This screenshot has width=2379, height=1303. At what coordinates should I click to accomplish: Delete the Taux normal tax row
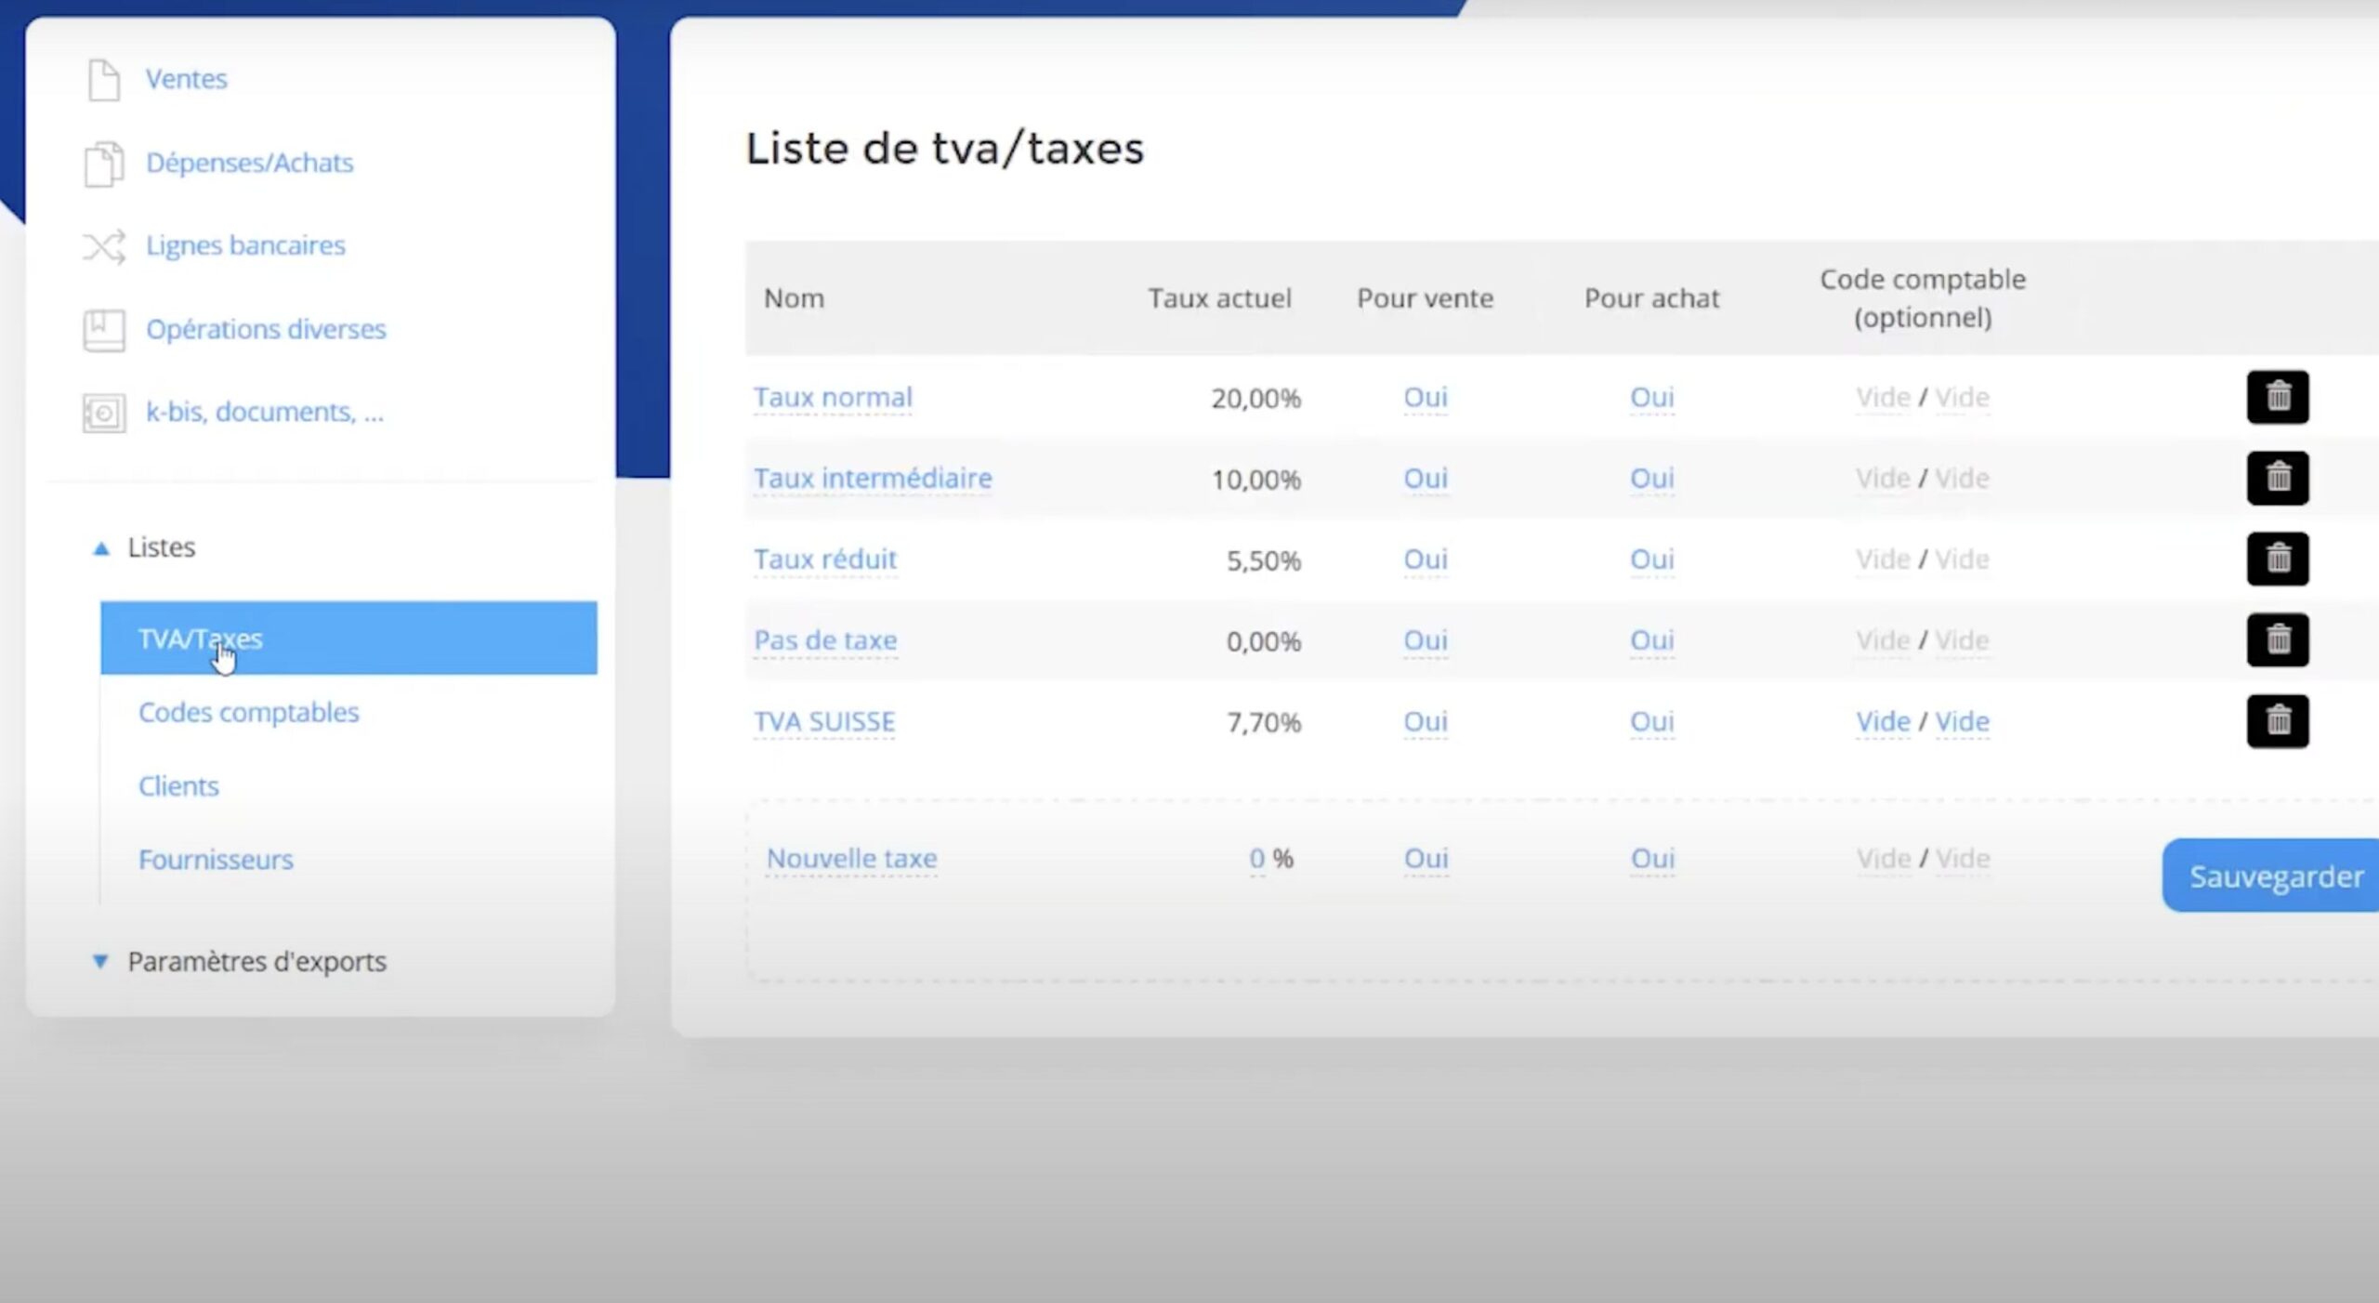[2278, 397]
